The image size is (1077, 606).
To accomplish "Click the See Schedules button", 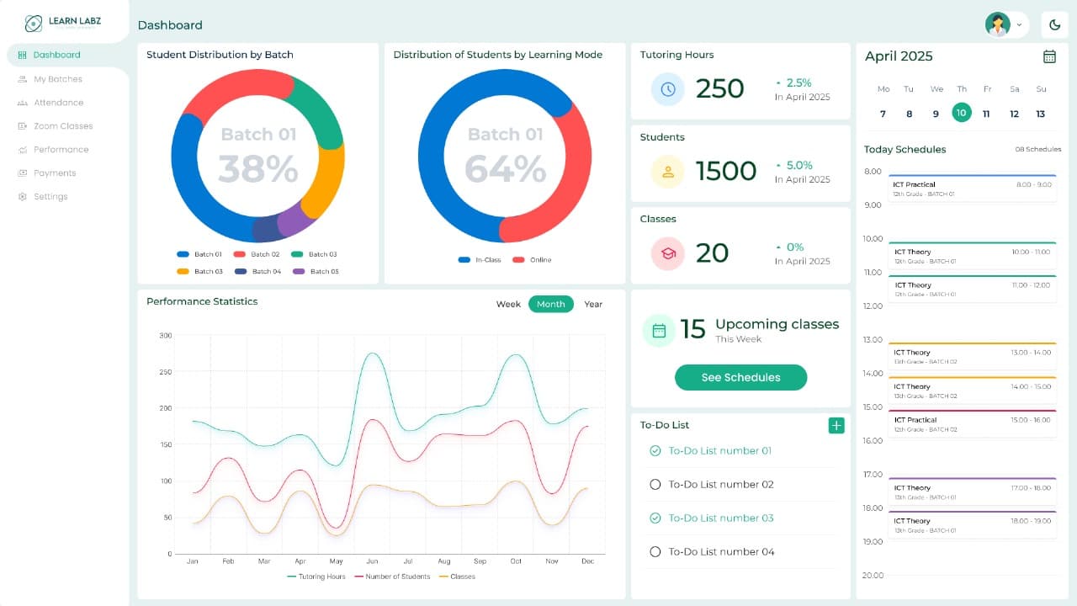I will [x=740, y=377].
